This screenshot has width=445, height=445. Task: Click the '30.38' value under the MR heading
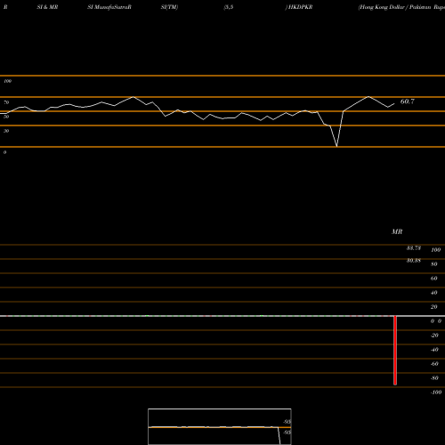[x=414, y=261]
